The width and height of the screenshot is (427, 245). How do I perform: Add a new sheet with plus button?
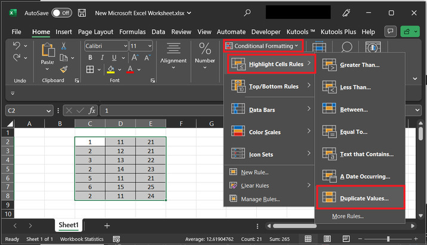[x=107, y=225]
